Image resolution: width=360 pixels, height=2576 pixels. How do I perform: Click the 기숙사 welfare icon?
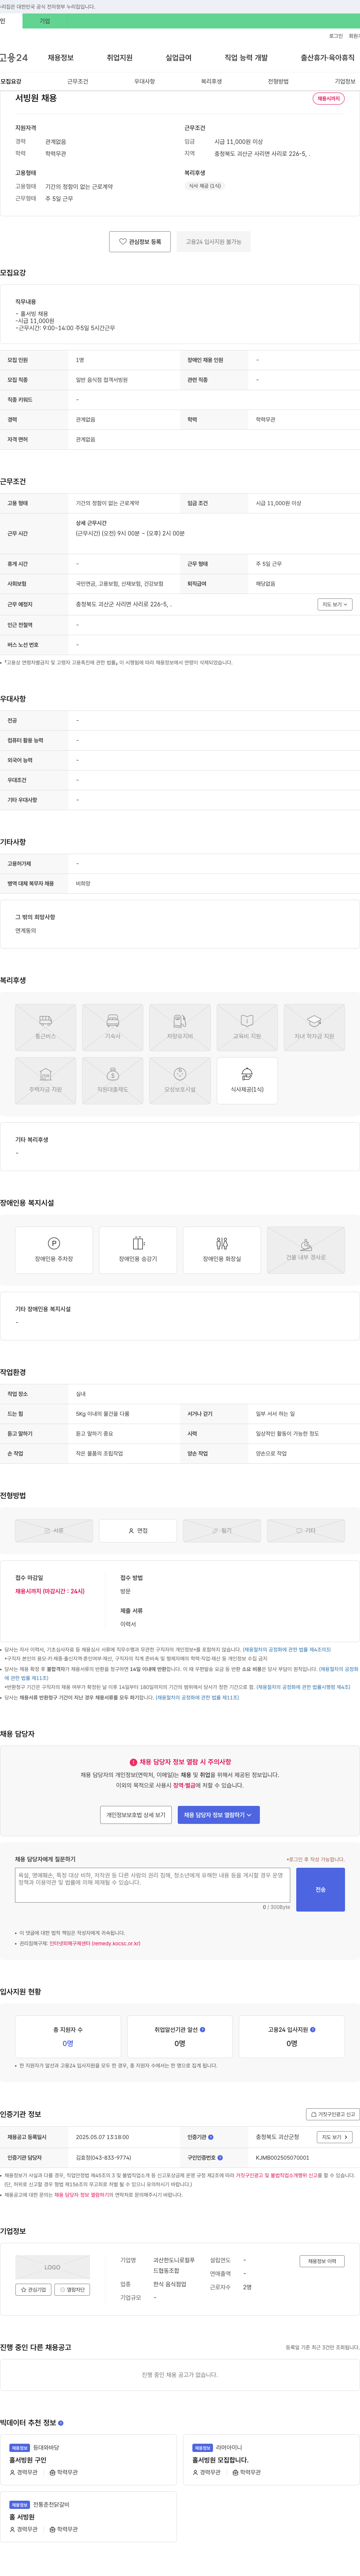[x=112, y=1027]
